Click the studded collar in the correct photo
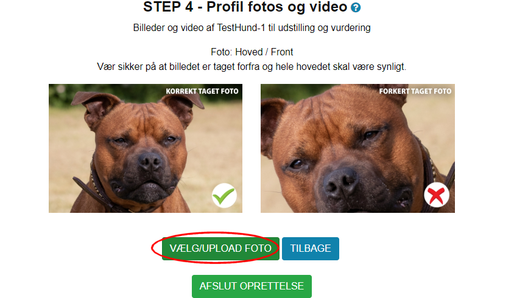 98,187
